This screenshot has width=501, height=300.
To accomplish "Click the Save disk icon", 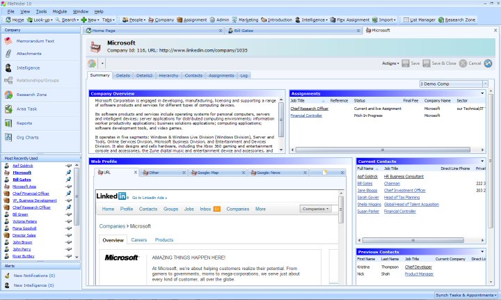I will pos(406,63).
